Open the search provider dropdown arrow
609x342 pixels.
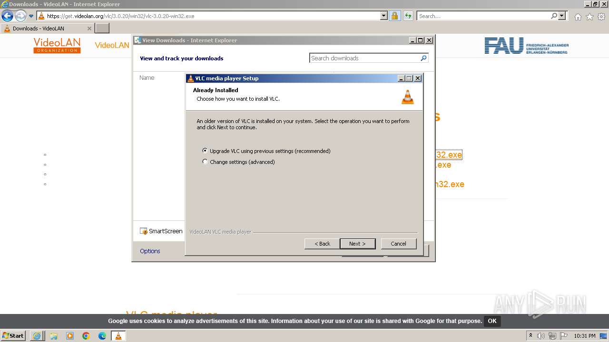[x=562, y=16]
